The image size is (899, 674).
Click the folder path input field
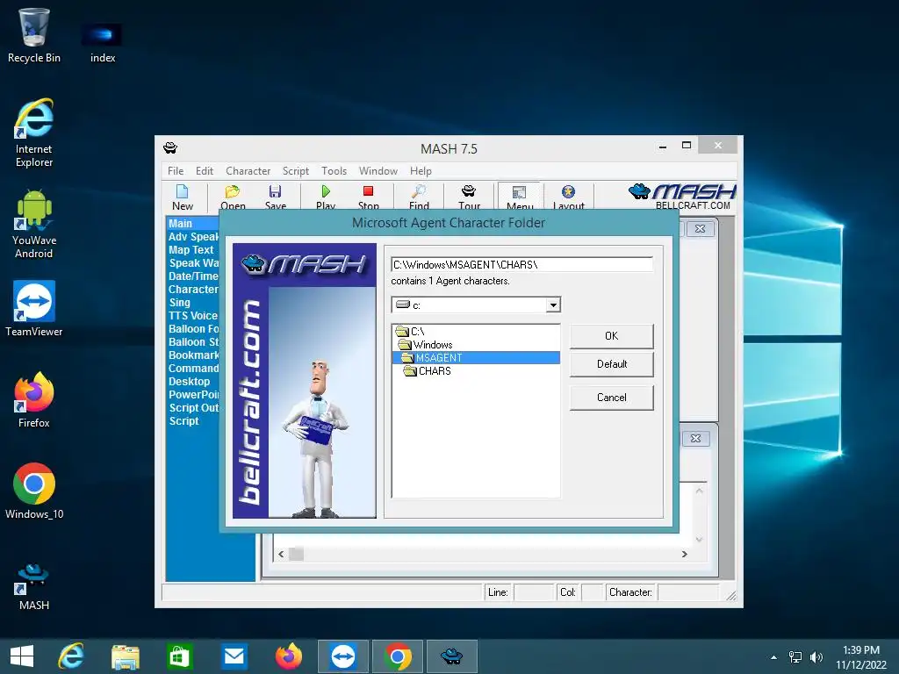coord(521,265)
